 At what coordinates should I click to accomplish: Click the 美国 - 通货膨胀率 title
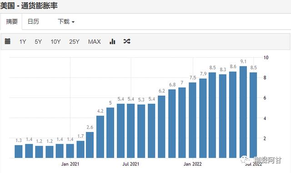[x=29, y=5]
